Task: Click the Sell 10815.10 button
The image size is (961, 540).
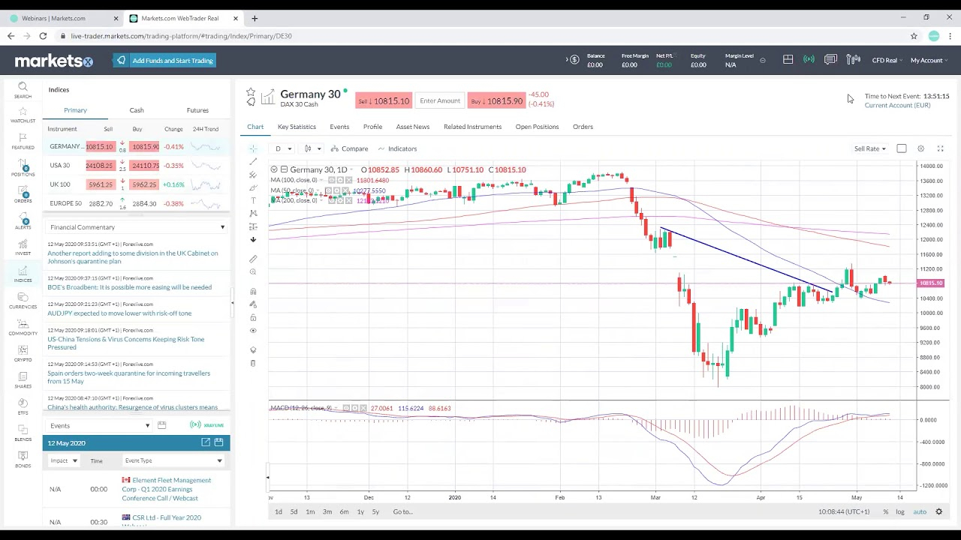Action: click(384, 101)
